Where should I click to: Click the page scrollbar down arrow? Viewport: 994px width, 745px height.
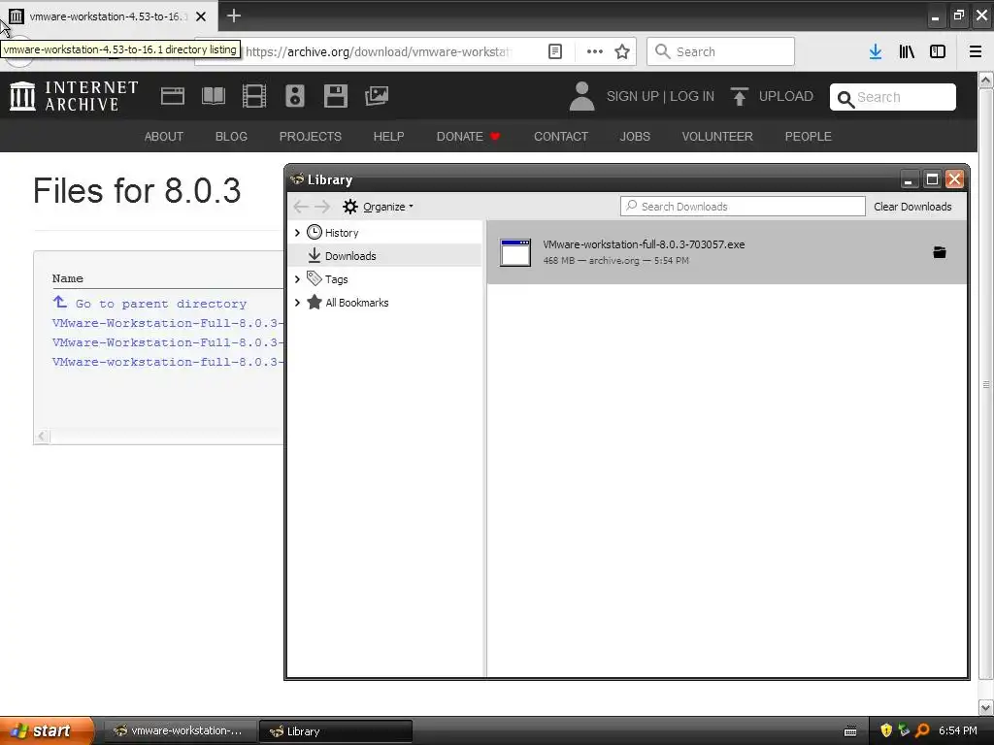coord(986,707)
